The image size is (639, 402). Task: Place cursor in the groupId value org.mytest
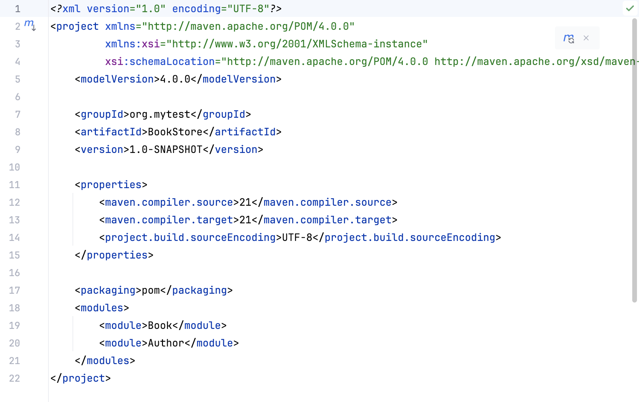pos(159,114)
